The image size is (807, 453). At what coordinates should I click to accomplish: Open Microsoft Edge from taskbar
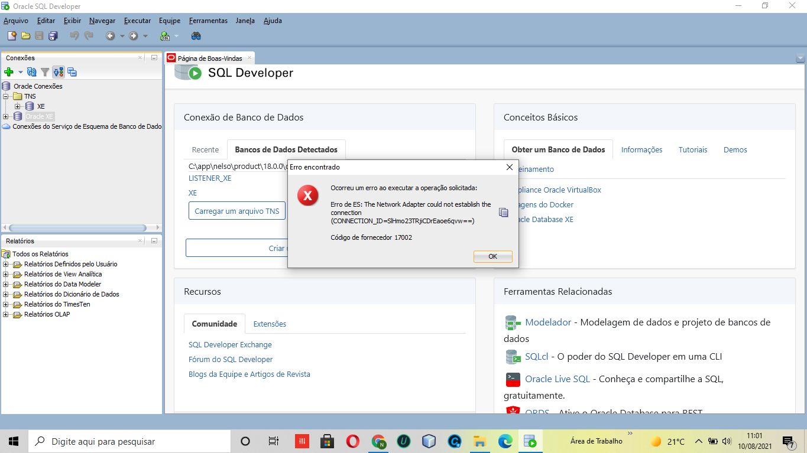(x=505, y=441)
